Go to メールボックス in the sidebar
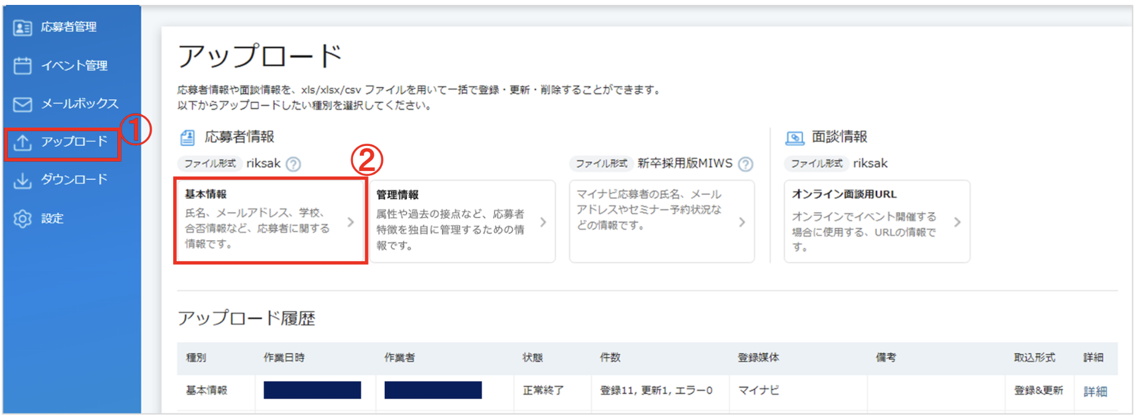 [x=80, y=104]
